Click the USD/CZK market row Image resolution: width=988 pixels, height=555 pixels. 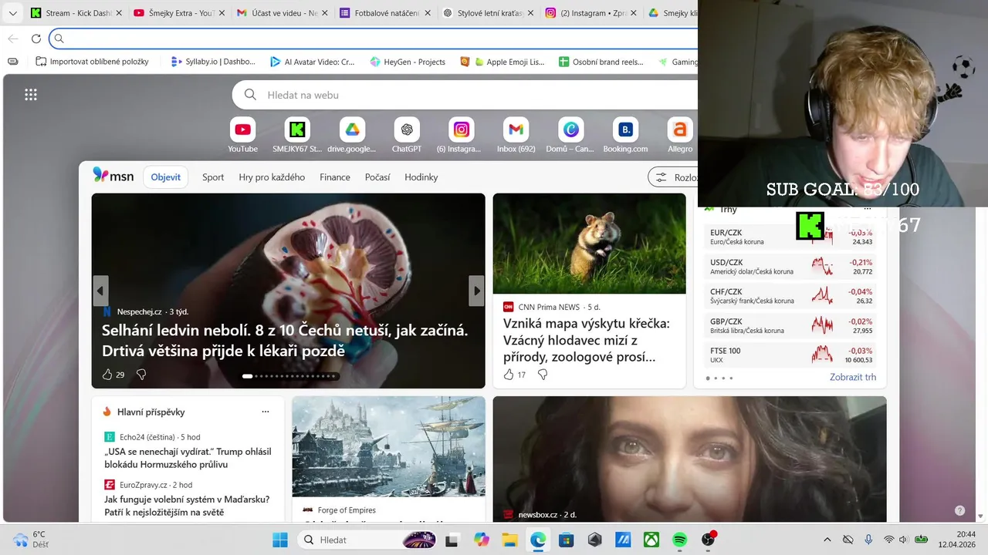coord(790,267)
